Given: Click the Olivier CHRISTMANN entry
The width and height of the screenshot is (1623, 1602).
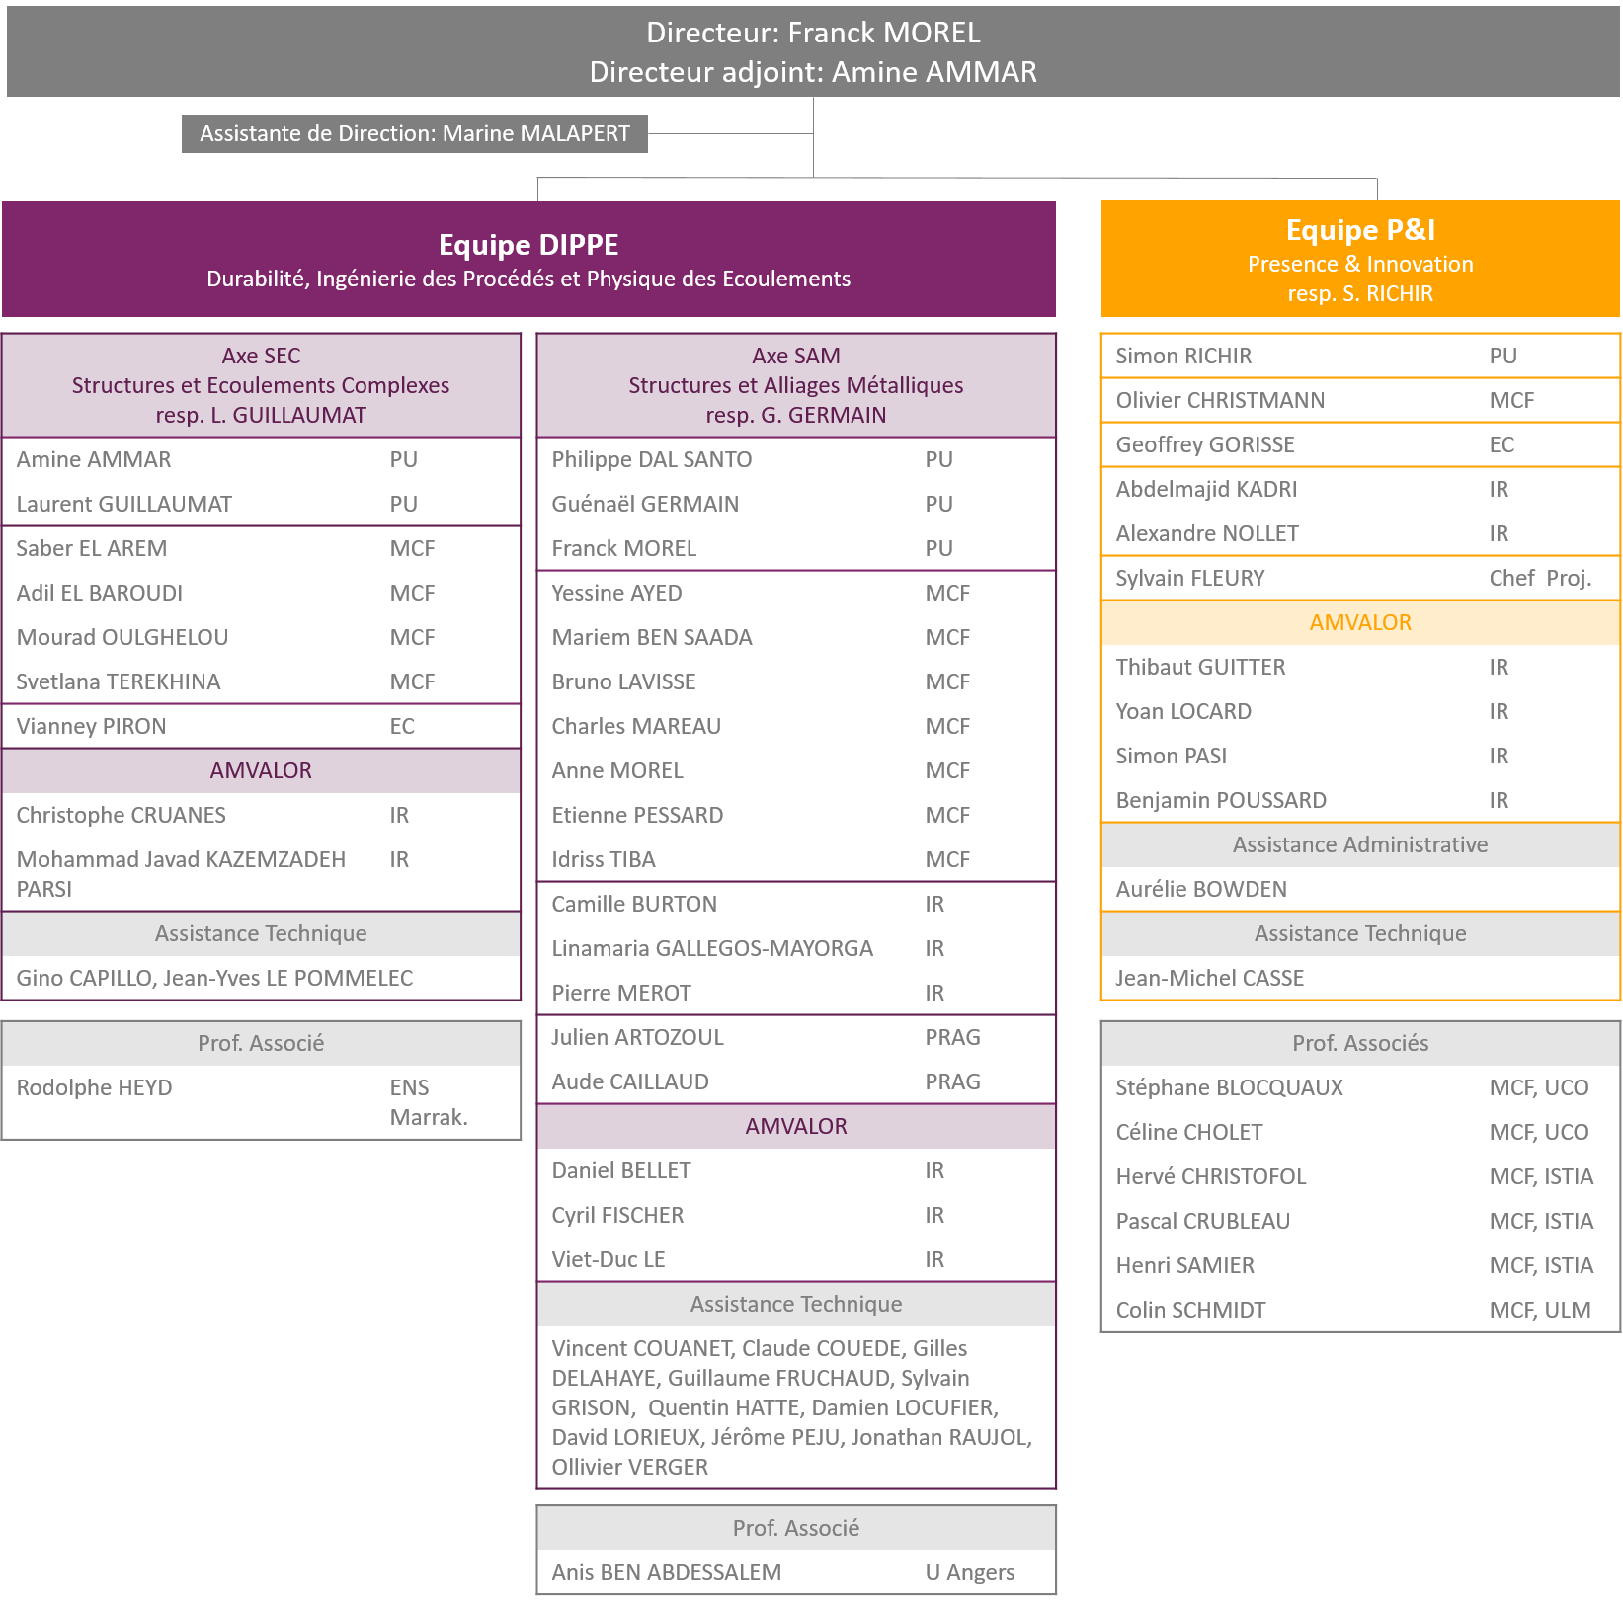Looking at the screenshot, I should [1220, 400].
